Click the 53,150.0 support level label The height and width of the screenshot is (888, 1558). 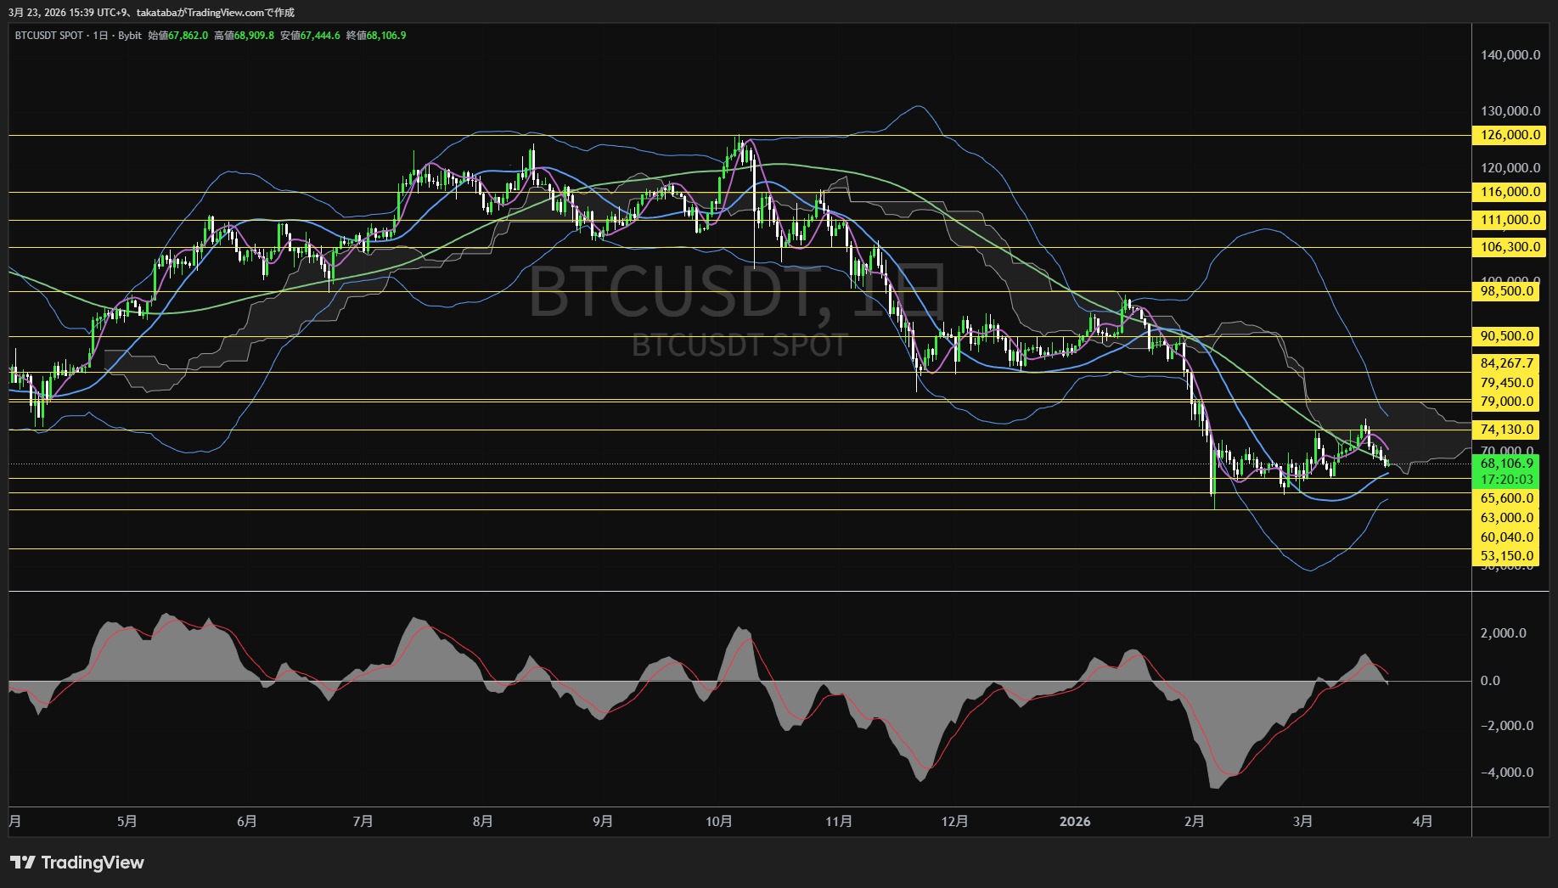pyautogui.click(x=1506, y=556)
